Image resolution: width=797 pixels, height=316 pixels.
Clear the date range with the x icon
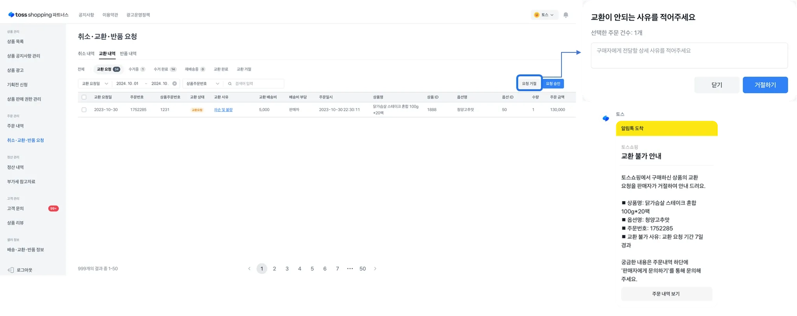pyautogui.click(x=174, y=84)
